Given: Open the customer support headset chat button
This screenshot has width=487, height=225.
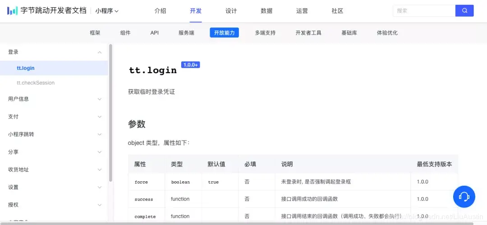Looking at the screenshot, I should pyautogui.click(x=464, y=197).
